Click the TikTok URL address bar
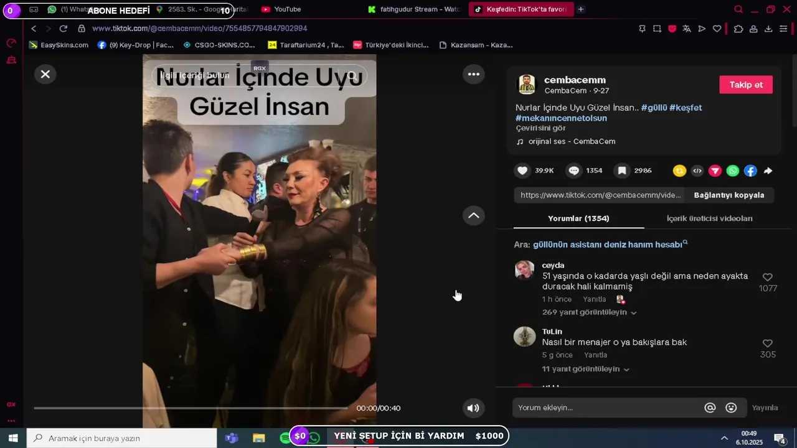797x448 pixels. [x=199, y=29]
